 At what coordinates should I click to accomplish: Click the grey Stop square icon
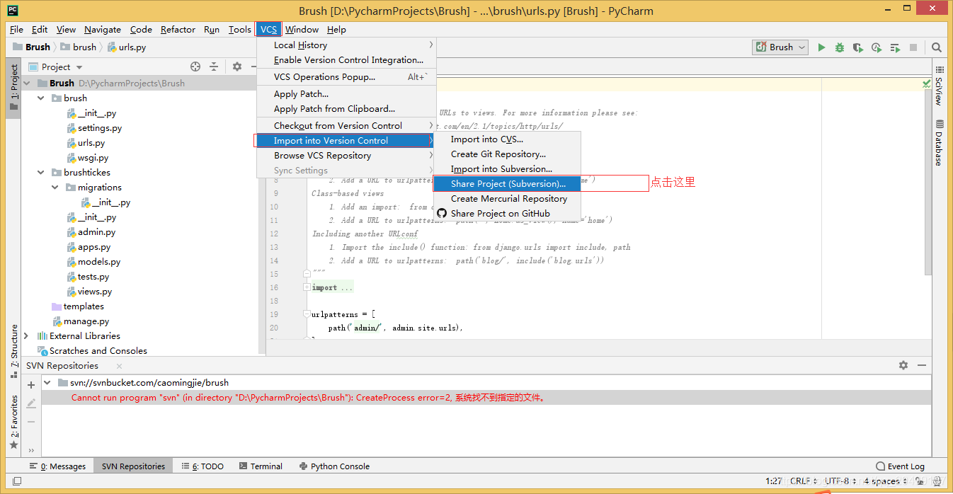913,47
